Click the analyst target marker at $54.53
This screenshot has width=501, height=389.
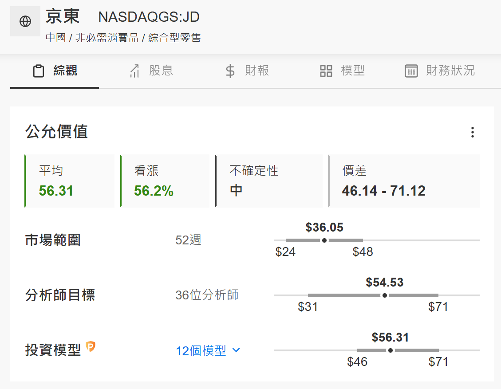[x=385, y=295]
